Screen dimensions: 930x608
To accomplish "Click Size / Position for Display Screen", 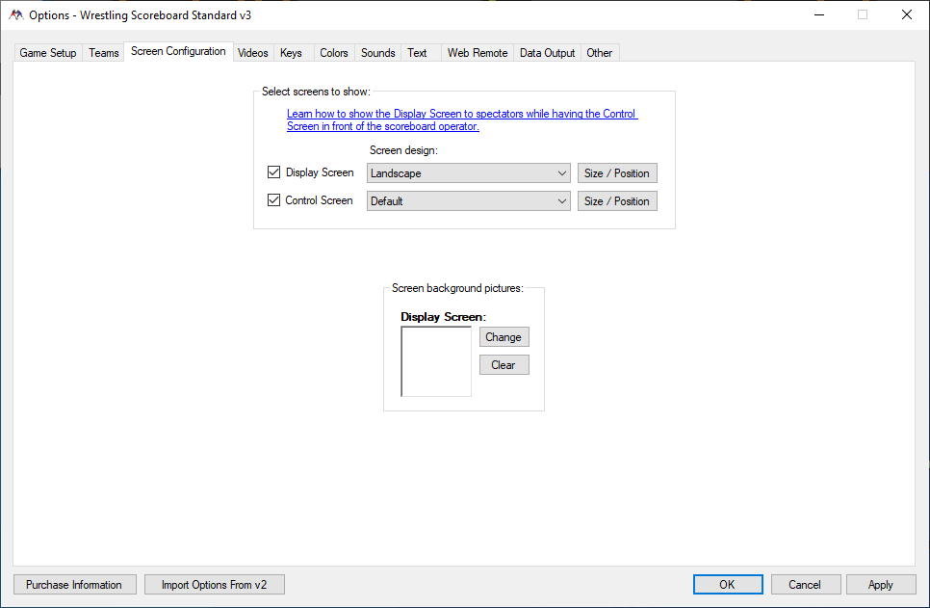I will [617, 173].
